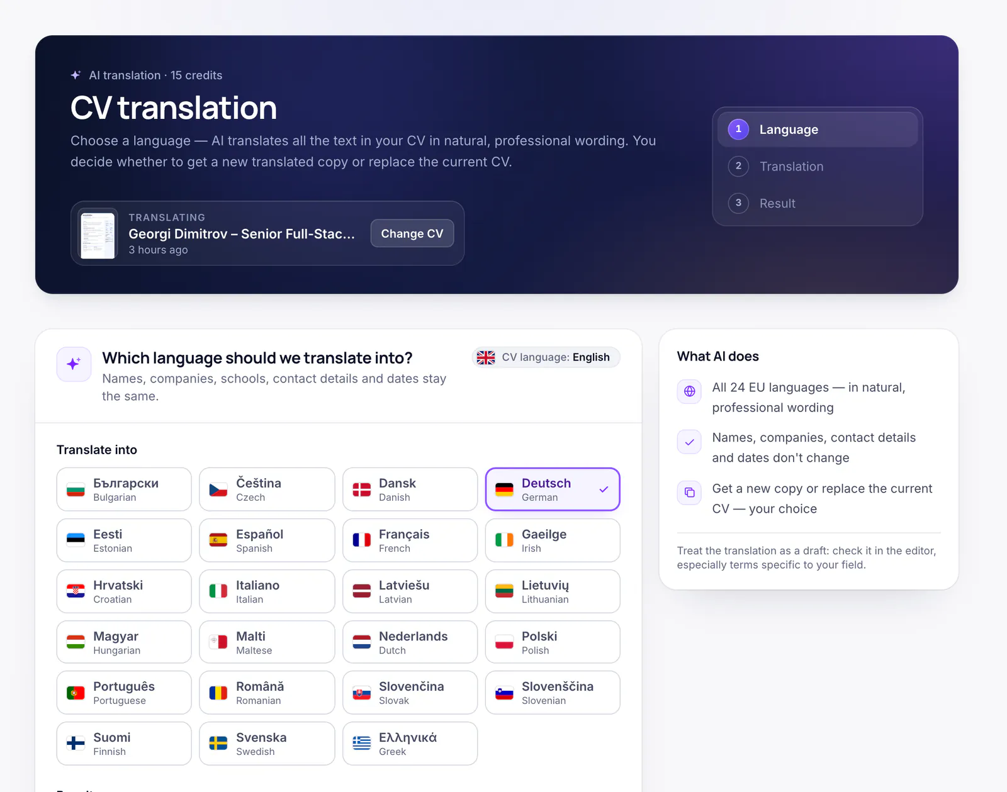Choose Dansk Danish as target language
The height and width of the screenshot is (792, 1007).
click(410, 489)
